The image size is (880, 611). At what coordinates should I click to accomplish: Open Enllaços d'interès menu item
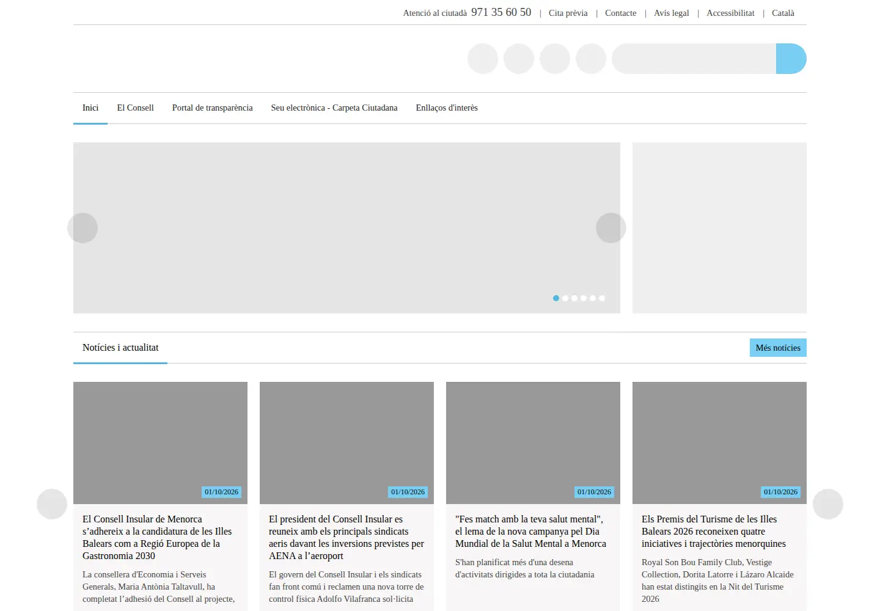(x=447, y=108)
